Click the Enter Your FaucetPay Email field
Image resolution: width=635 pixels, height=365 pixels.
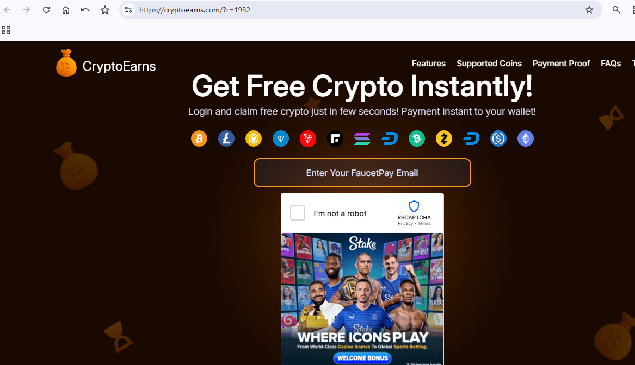tap(362, 173)
